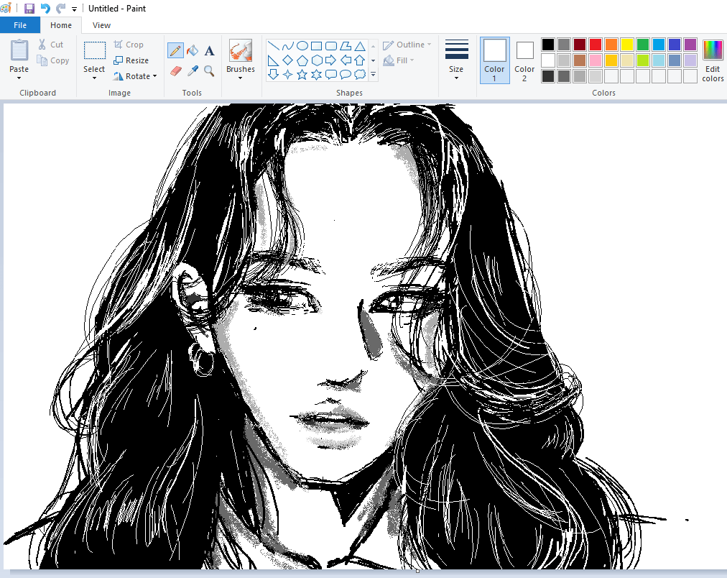Activate the Magnifier tool

pos(209,71)
